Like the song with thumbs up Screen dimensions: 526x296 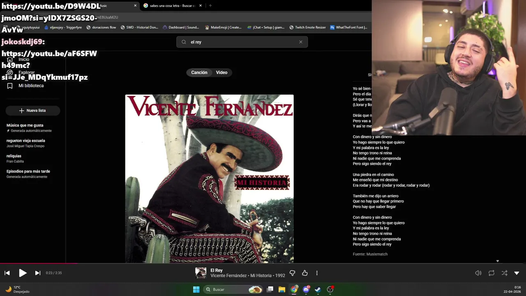click(305, 273)
